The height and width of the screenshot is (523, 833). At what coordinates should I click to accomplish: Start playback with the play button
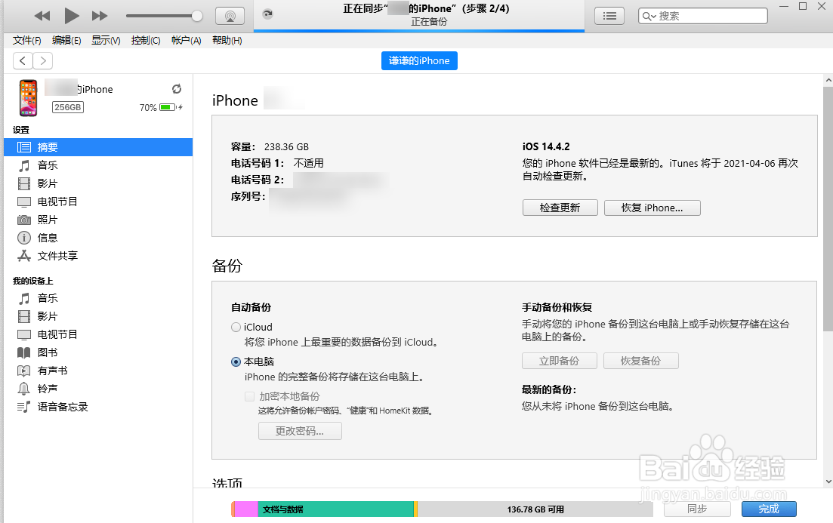click(71, 16)
